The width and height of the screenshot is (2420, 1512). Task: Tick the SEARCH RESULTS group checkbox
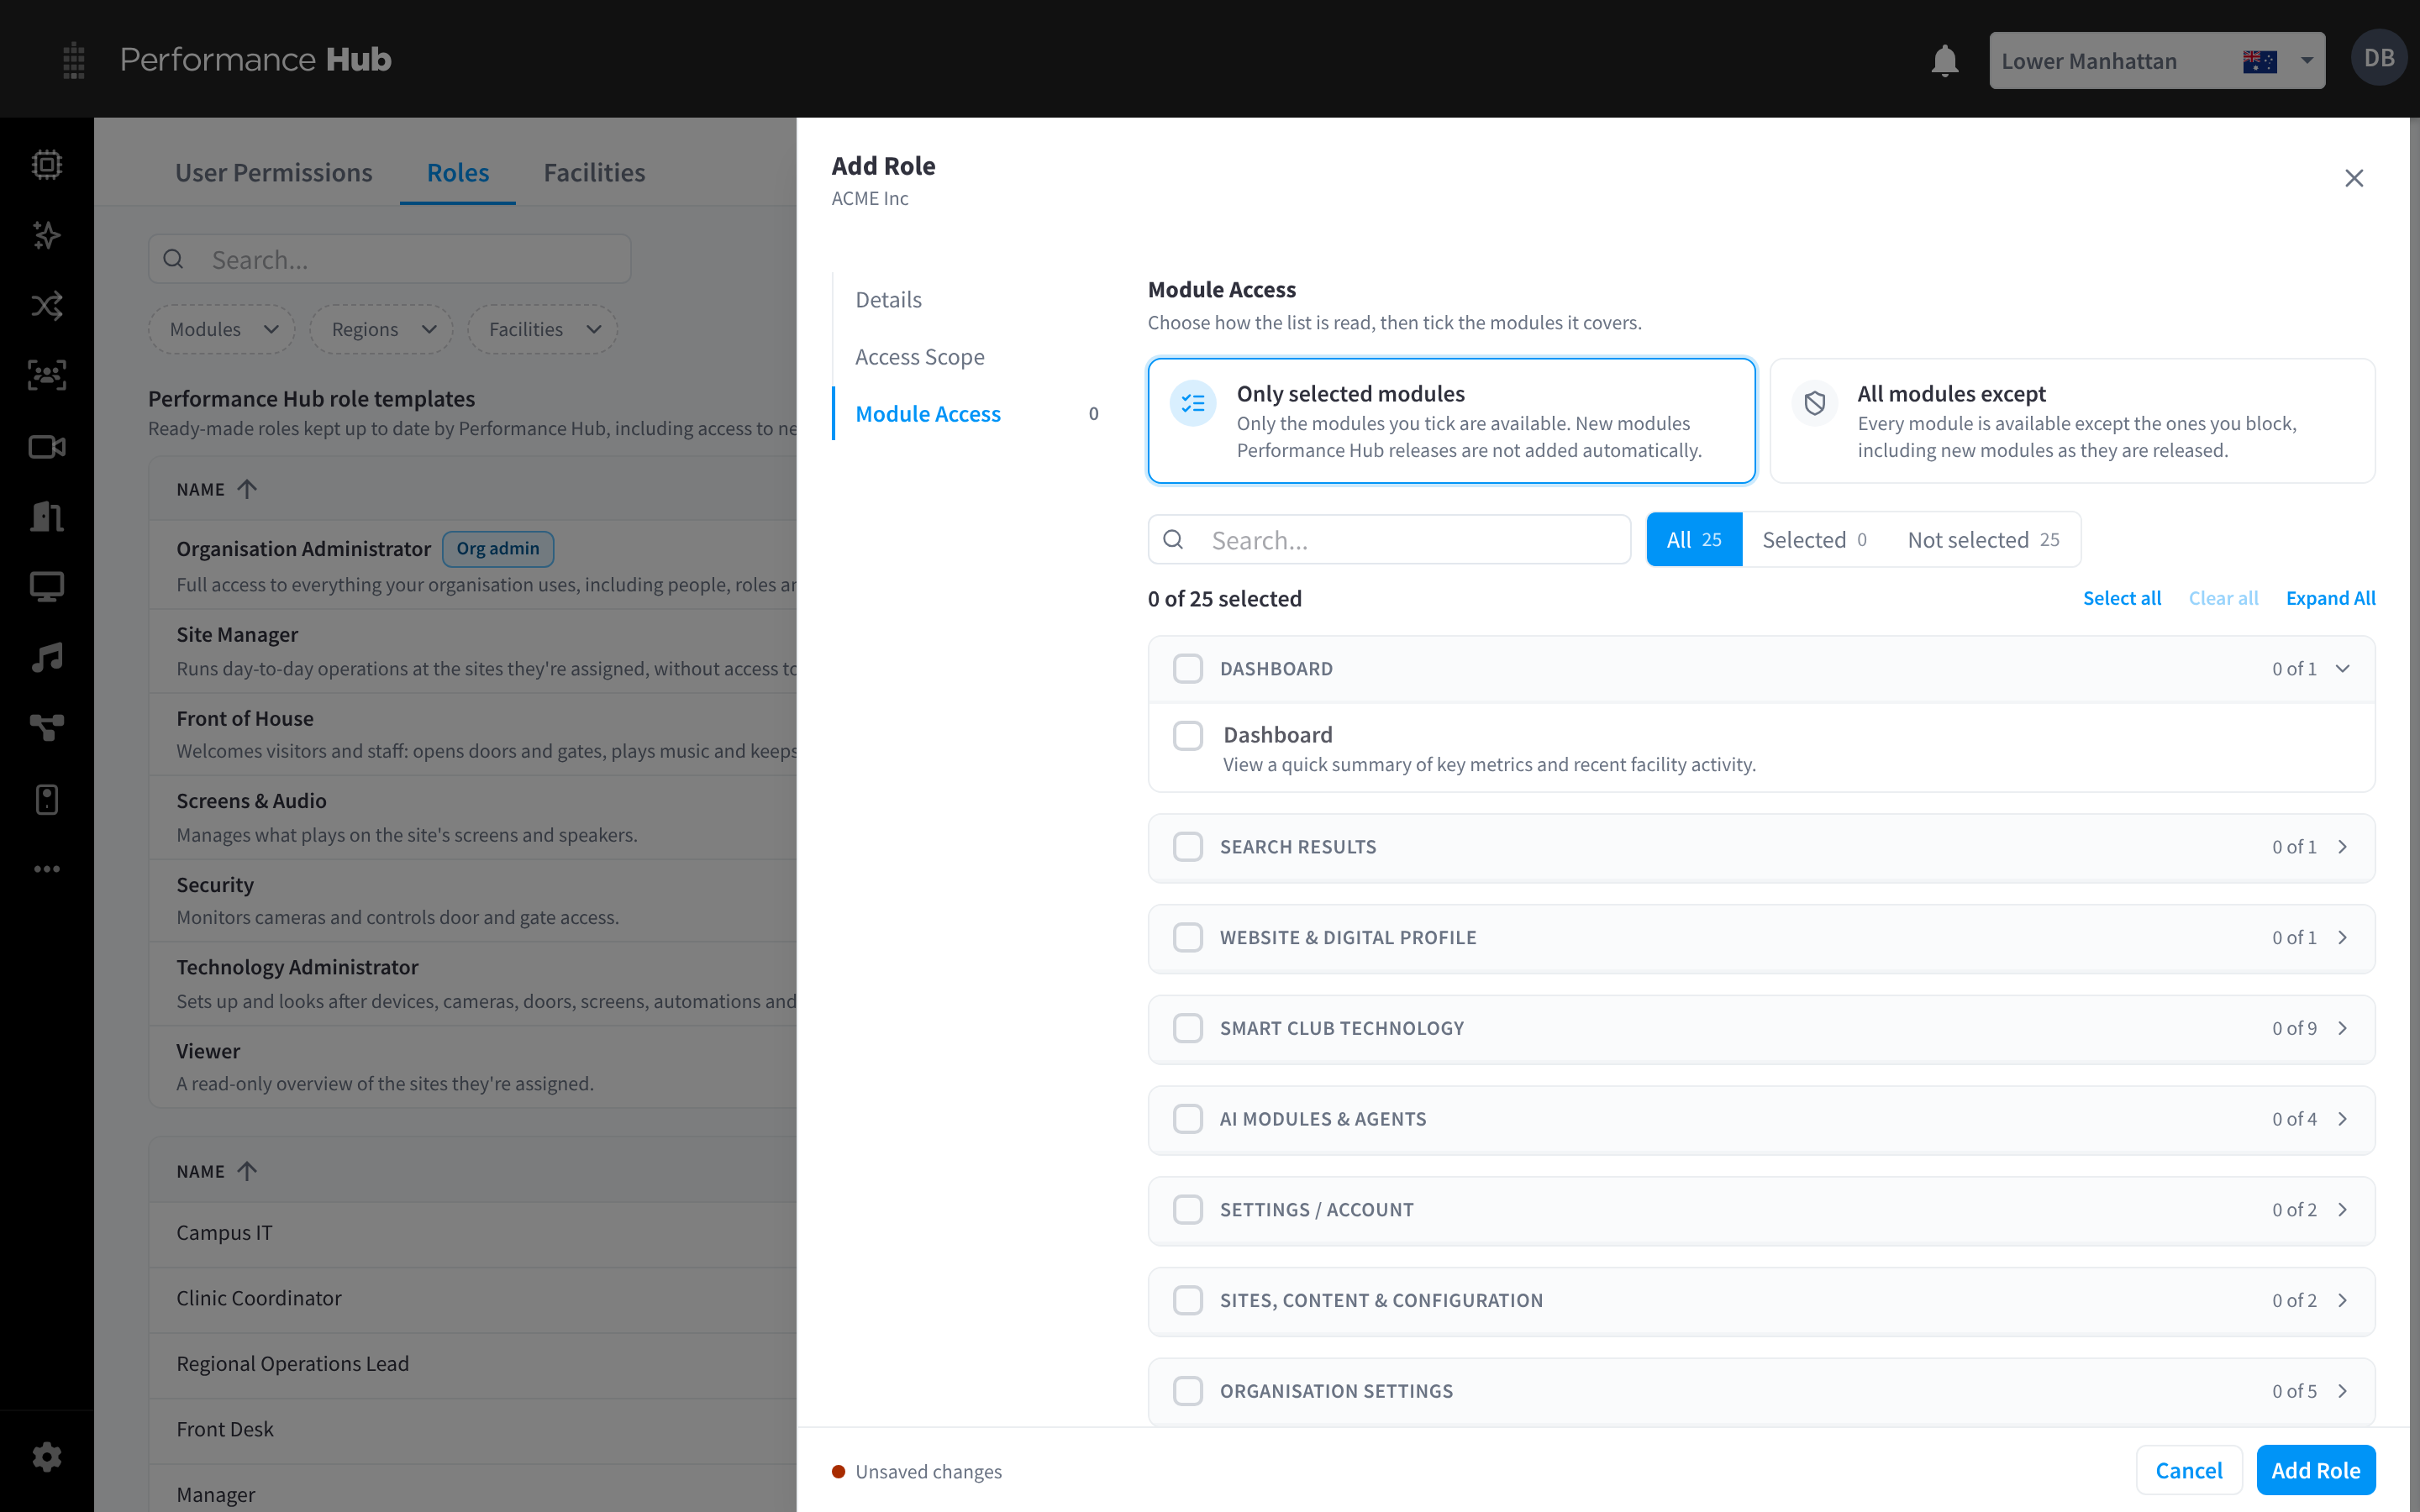click(1187, 846)
